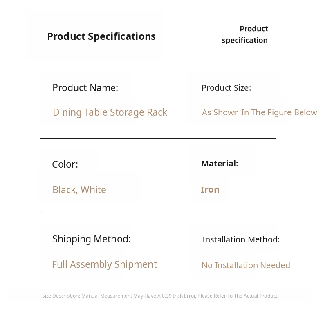Click the divider line below the Product Name row
This screenshot has height=310, width=323.
point(157,139)
